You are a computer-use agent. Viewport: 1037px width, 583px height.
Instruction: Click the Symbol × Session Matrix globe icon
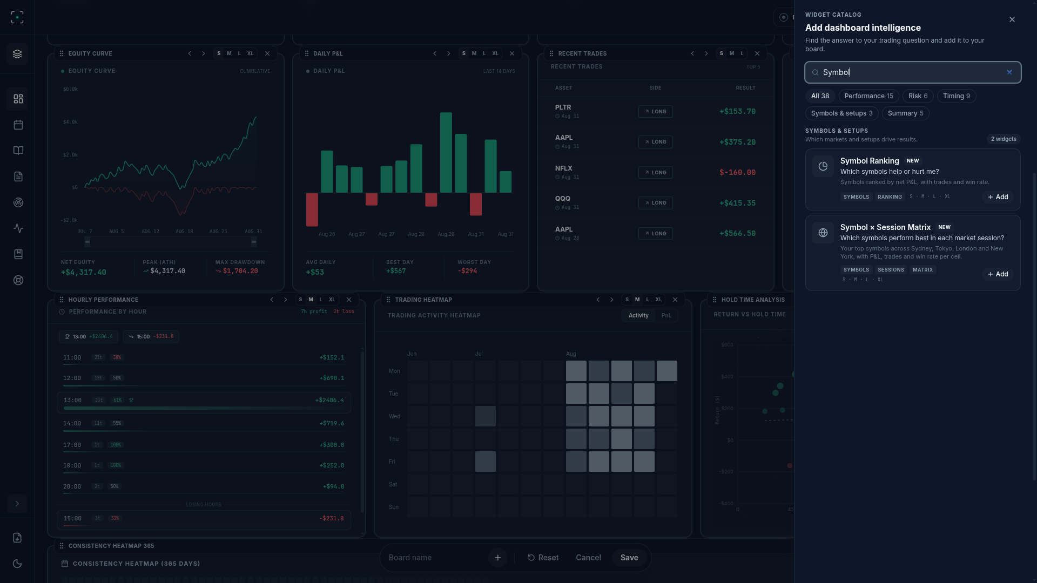(823, 233)
